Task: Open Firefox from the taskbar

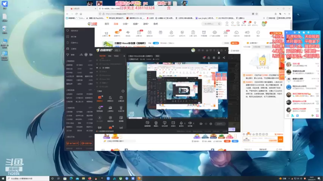Action: [x=90, y=179]
